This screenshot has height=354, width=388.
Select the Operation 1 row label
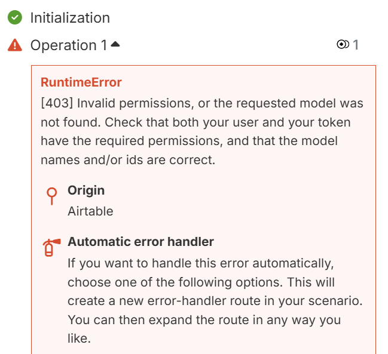tap(63, 45)
